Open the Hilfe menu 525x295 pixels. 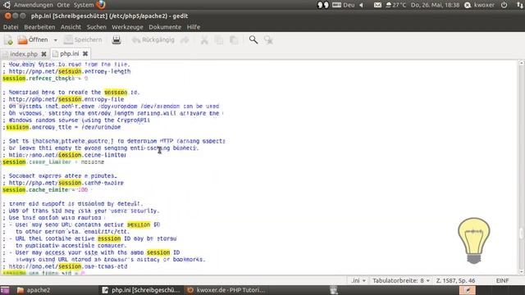[194, 27]
